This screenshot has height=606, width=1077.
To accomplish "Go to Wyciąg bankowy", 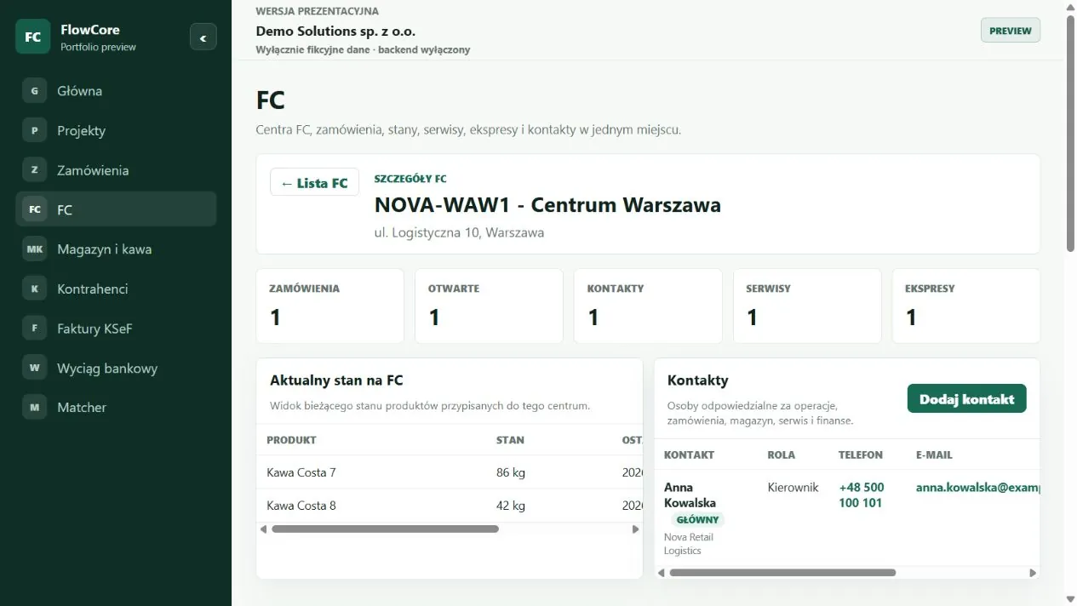I will [116, 368].
